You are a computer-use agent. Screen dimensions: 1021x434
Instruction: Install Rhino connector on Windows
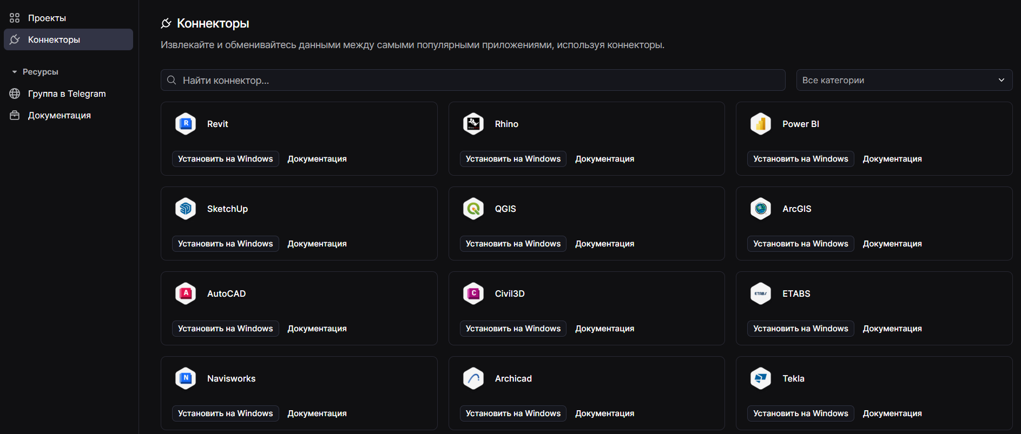[x=513, y=159]
